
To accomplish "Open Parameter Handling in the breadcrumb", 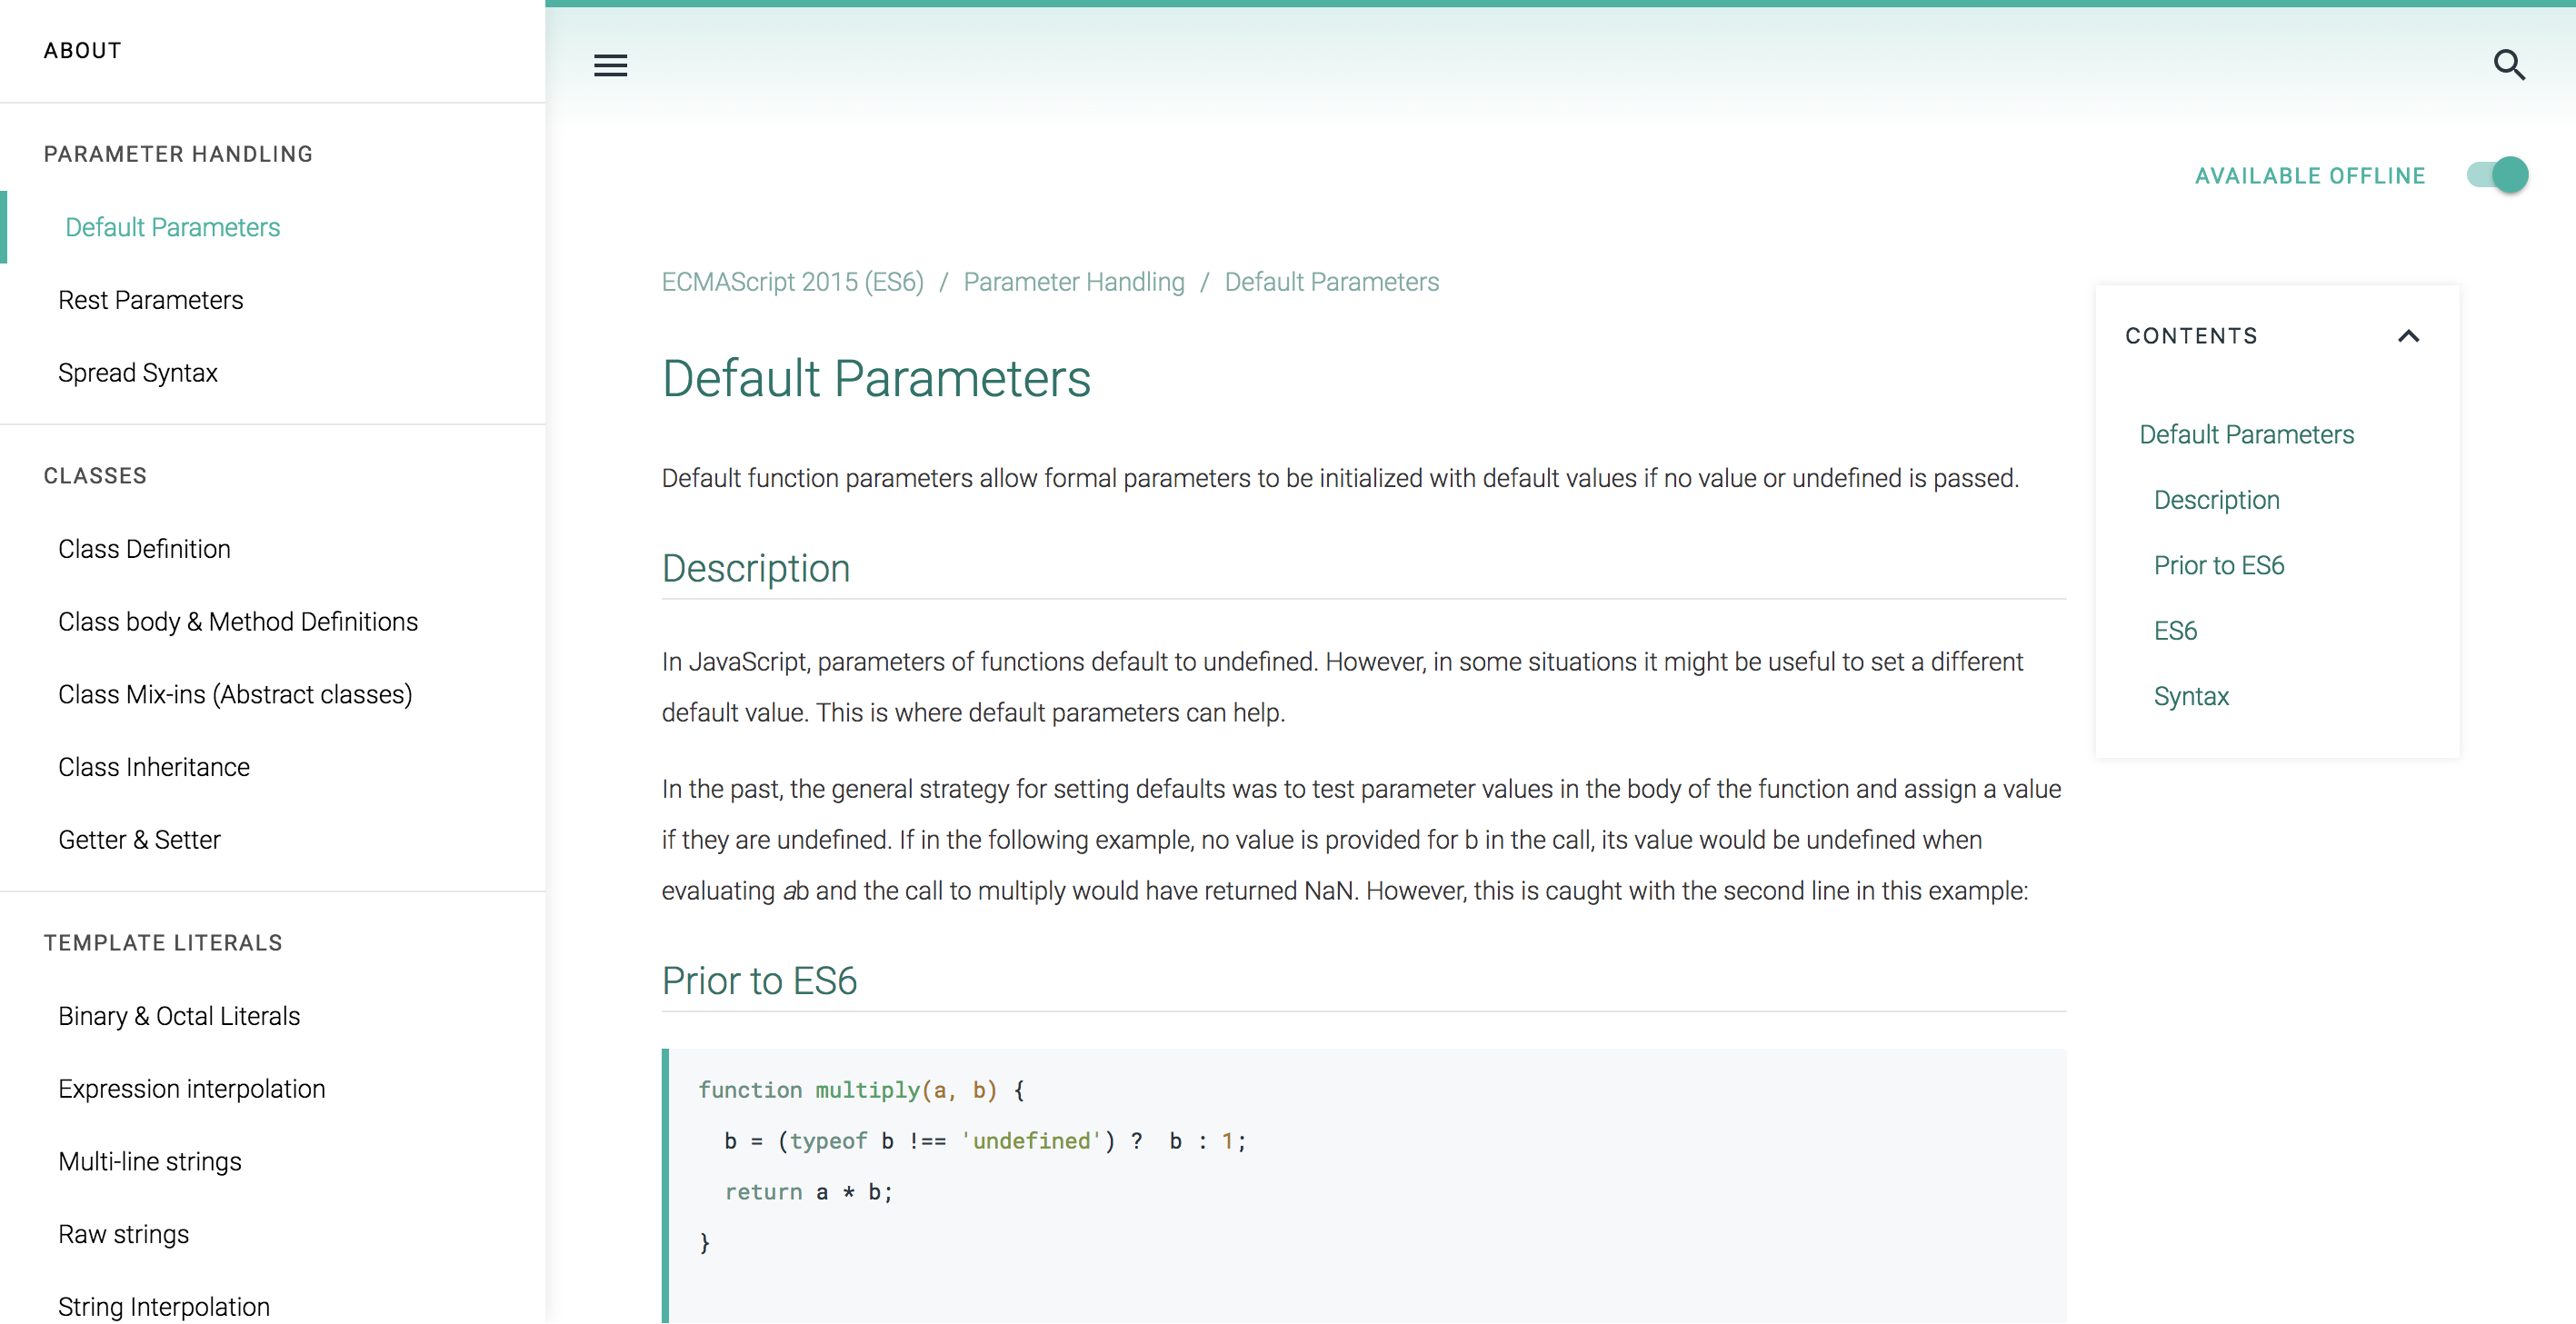I will (x=1074, y=282).
